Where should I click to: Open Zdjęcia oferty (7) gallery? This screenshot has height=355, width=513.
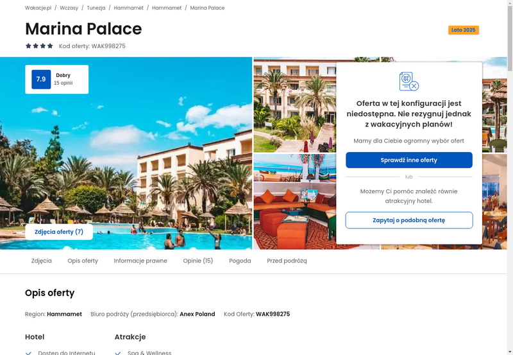click(59, 232)
